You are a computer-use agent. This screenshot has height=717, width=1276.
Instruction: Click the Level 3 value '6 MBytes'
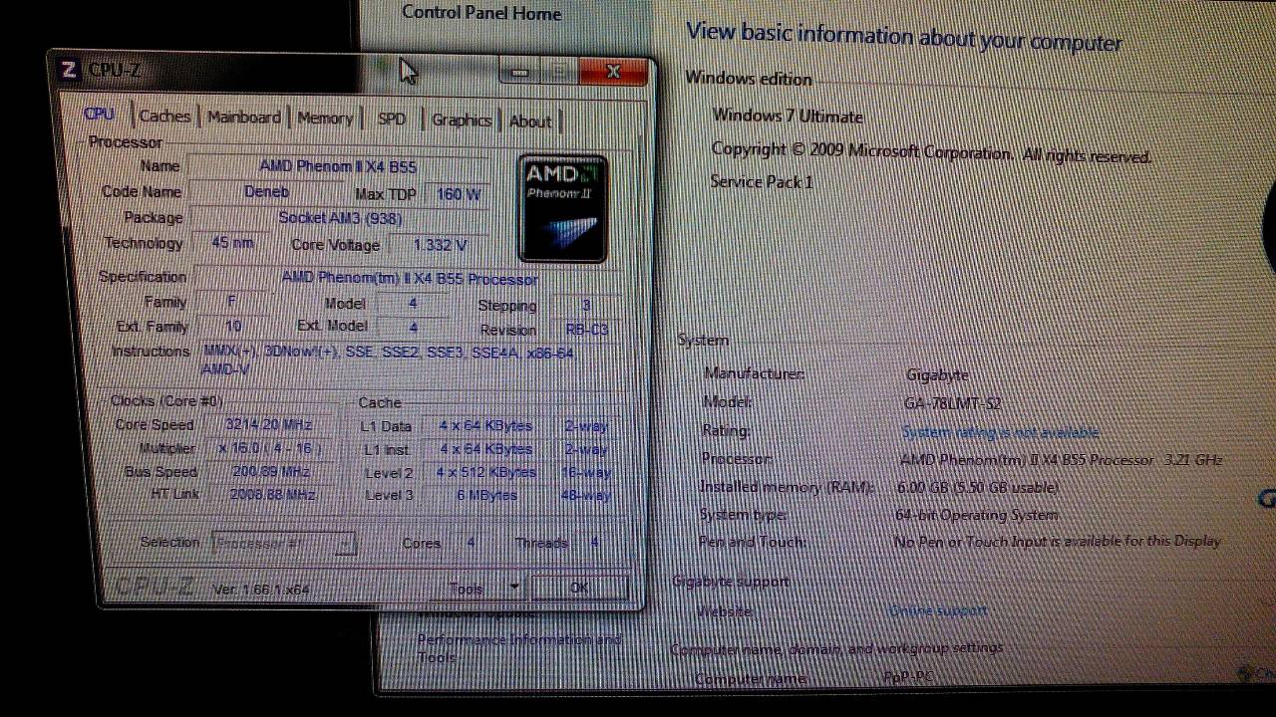[x=486, y=496]
